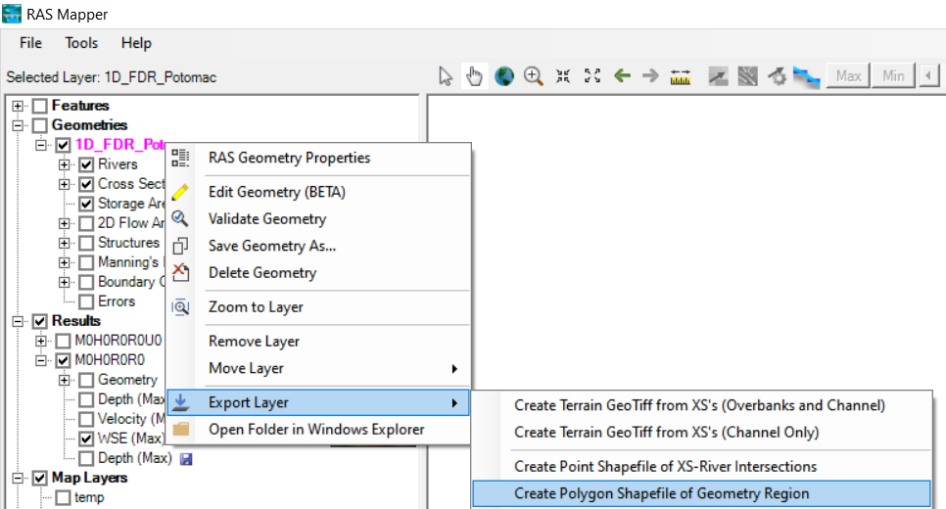The image size is (946, 509).
Task: Open the Help menu
Action: click(x=136, y=43)
